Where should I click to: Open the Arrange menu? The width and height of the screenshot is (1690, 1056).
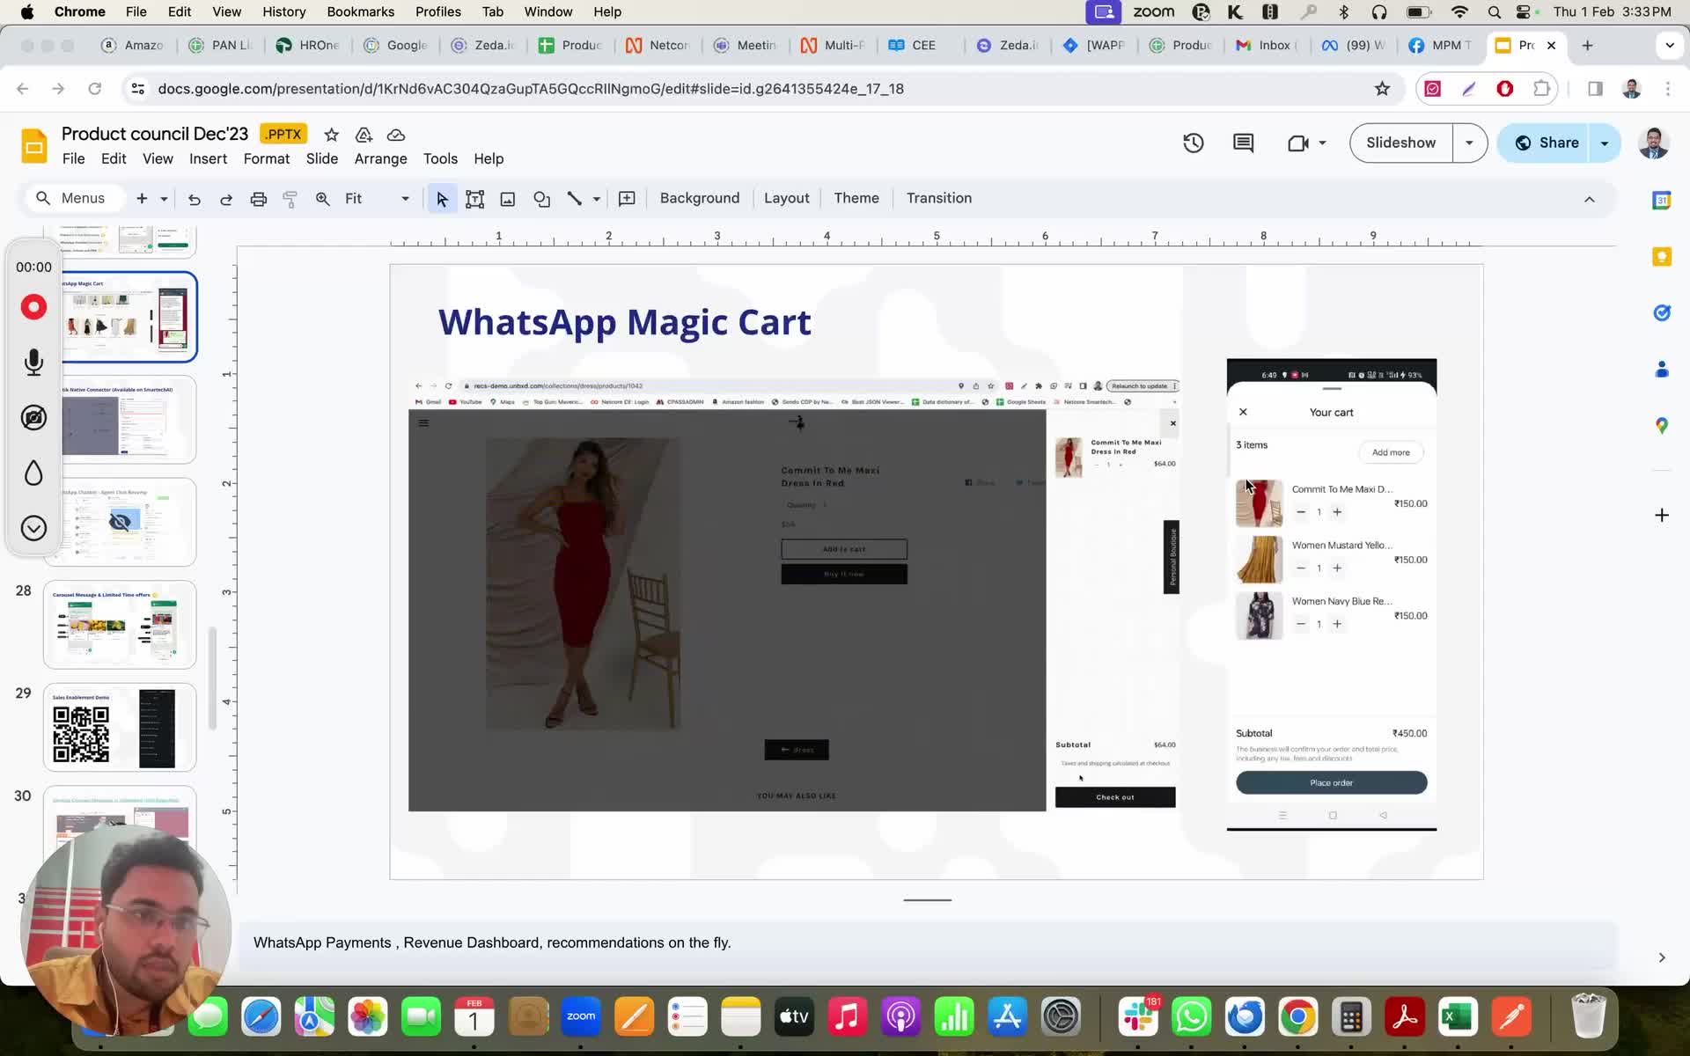pyautogui.click(x=380, y=158)
